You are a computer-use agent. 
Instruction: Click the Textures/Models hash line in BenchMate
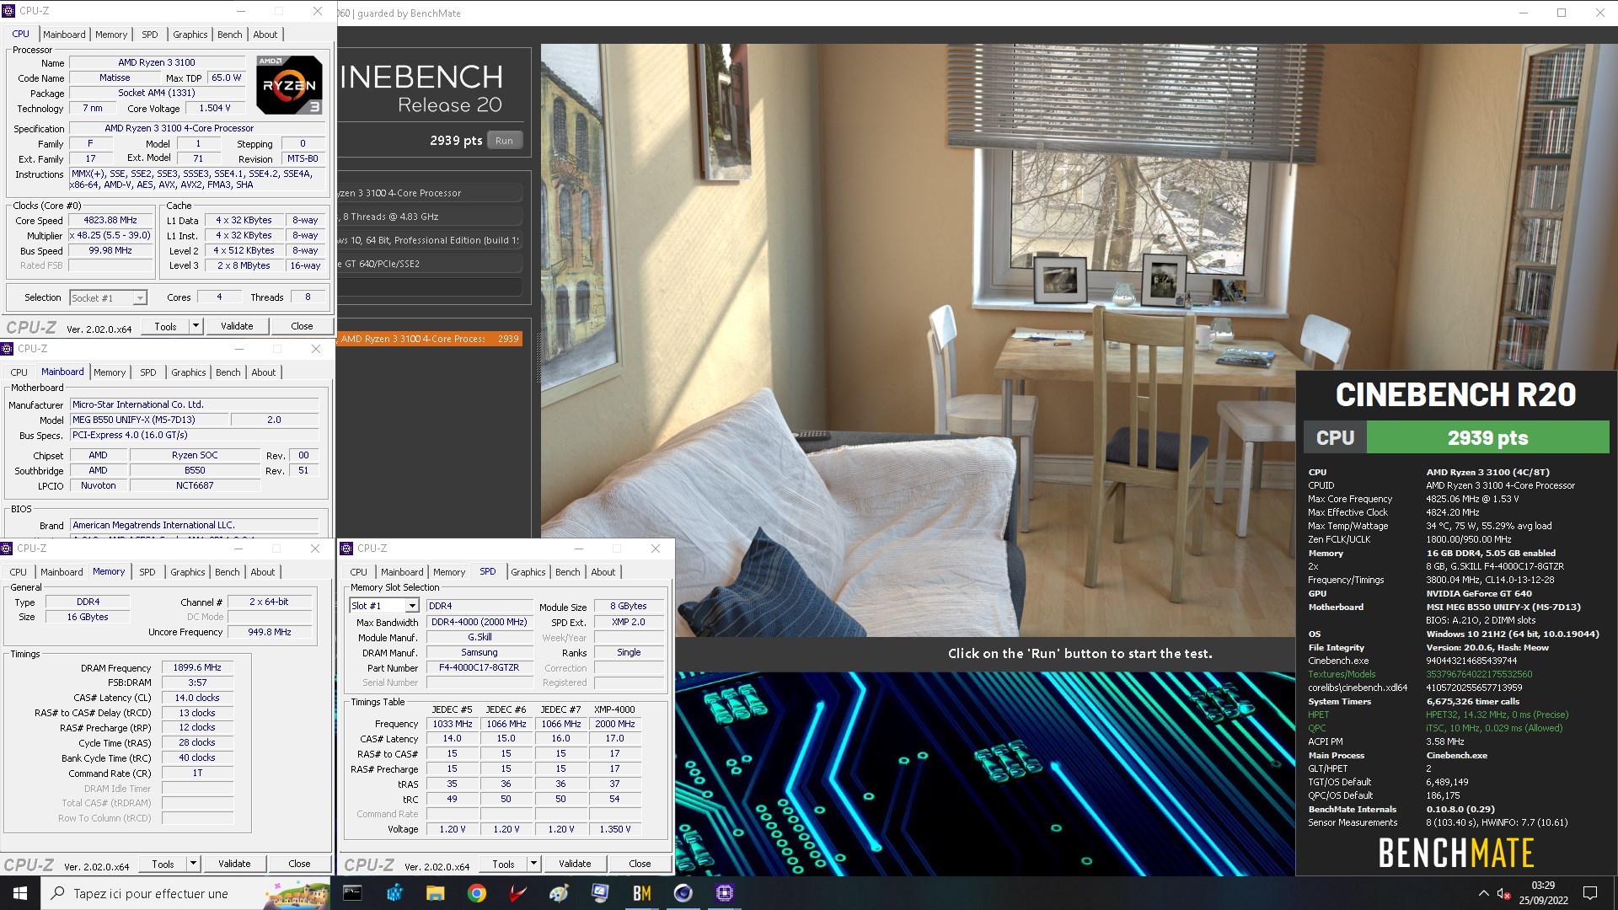1420,674
